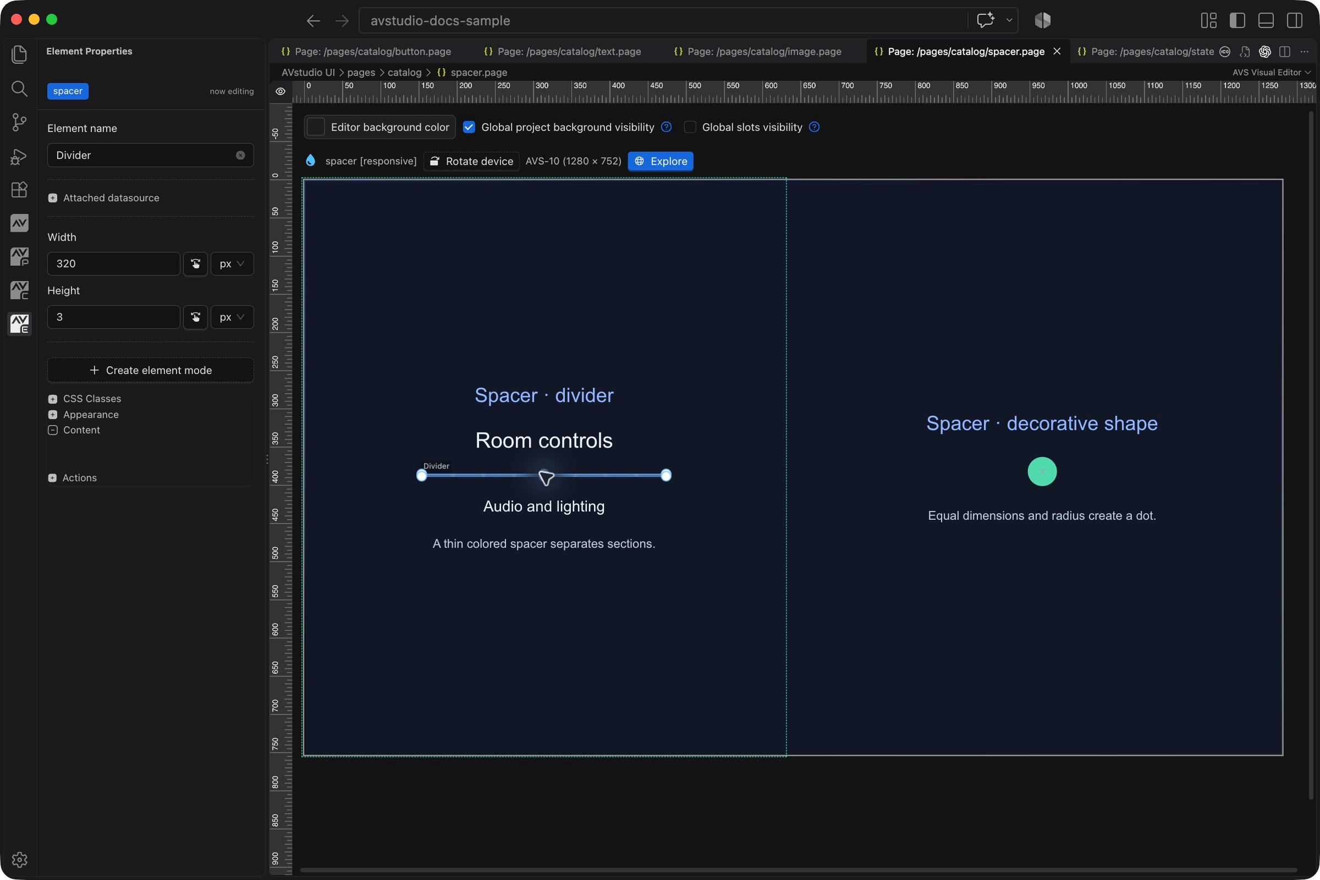Screen dimensions: 1320x880
Task: Toggle the primary side bar layout icon
Action: click(x=1237, y=21)
